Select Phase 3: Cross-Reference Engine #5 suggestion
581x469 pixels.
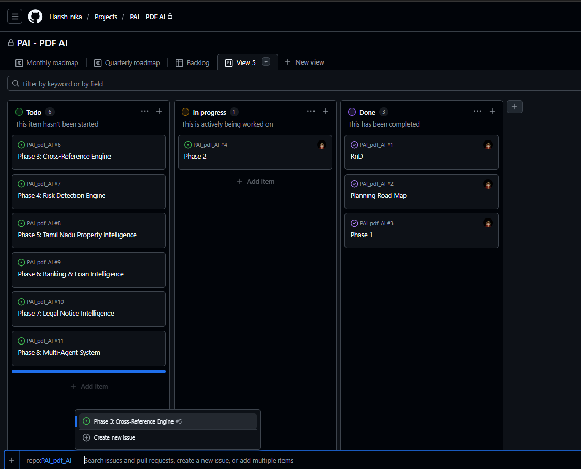[x=168, y=421]
